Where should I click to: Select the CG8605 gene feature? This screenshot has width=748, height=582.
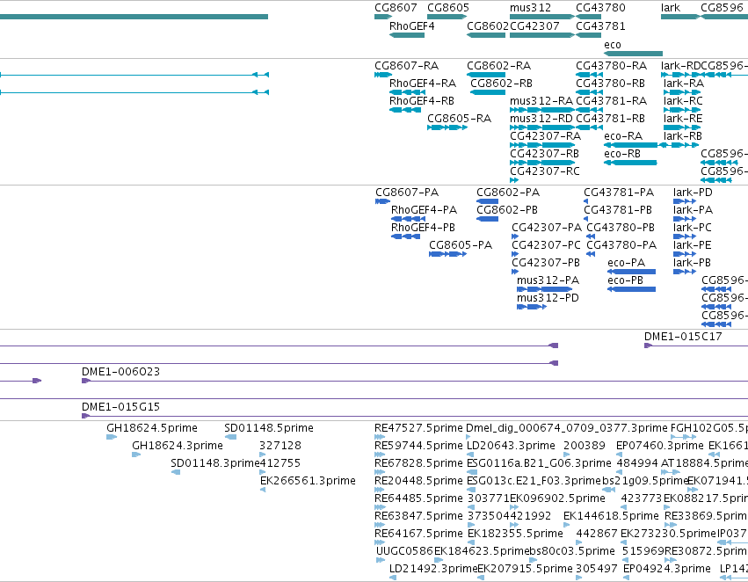(447, 17)
